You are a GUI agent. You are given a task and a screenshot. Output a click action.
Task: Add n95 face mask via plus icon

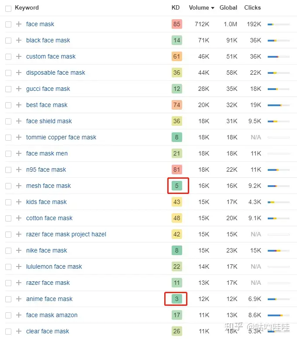pos(19,169)
